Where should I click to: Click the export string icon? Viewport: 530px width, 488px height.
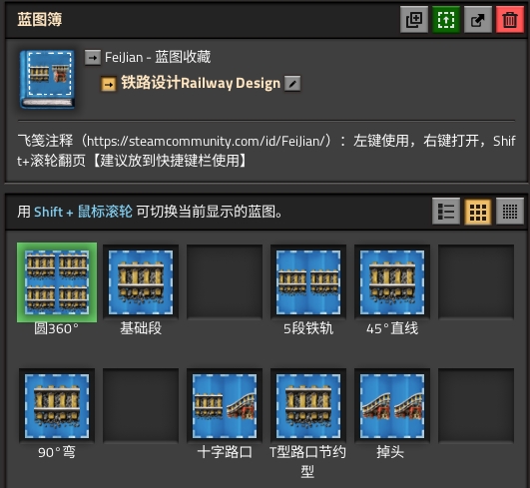478,20
